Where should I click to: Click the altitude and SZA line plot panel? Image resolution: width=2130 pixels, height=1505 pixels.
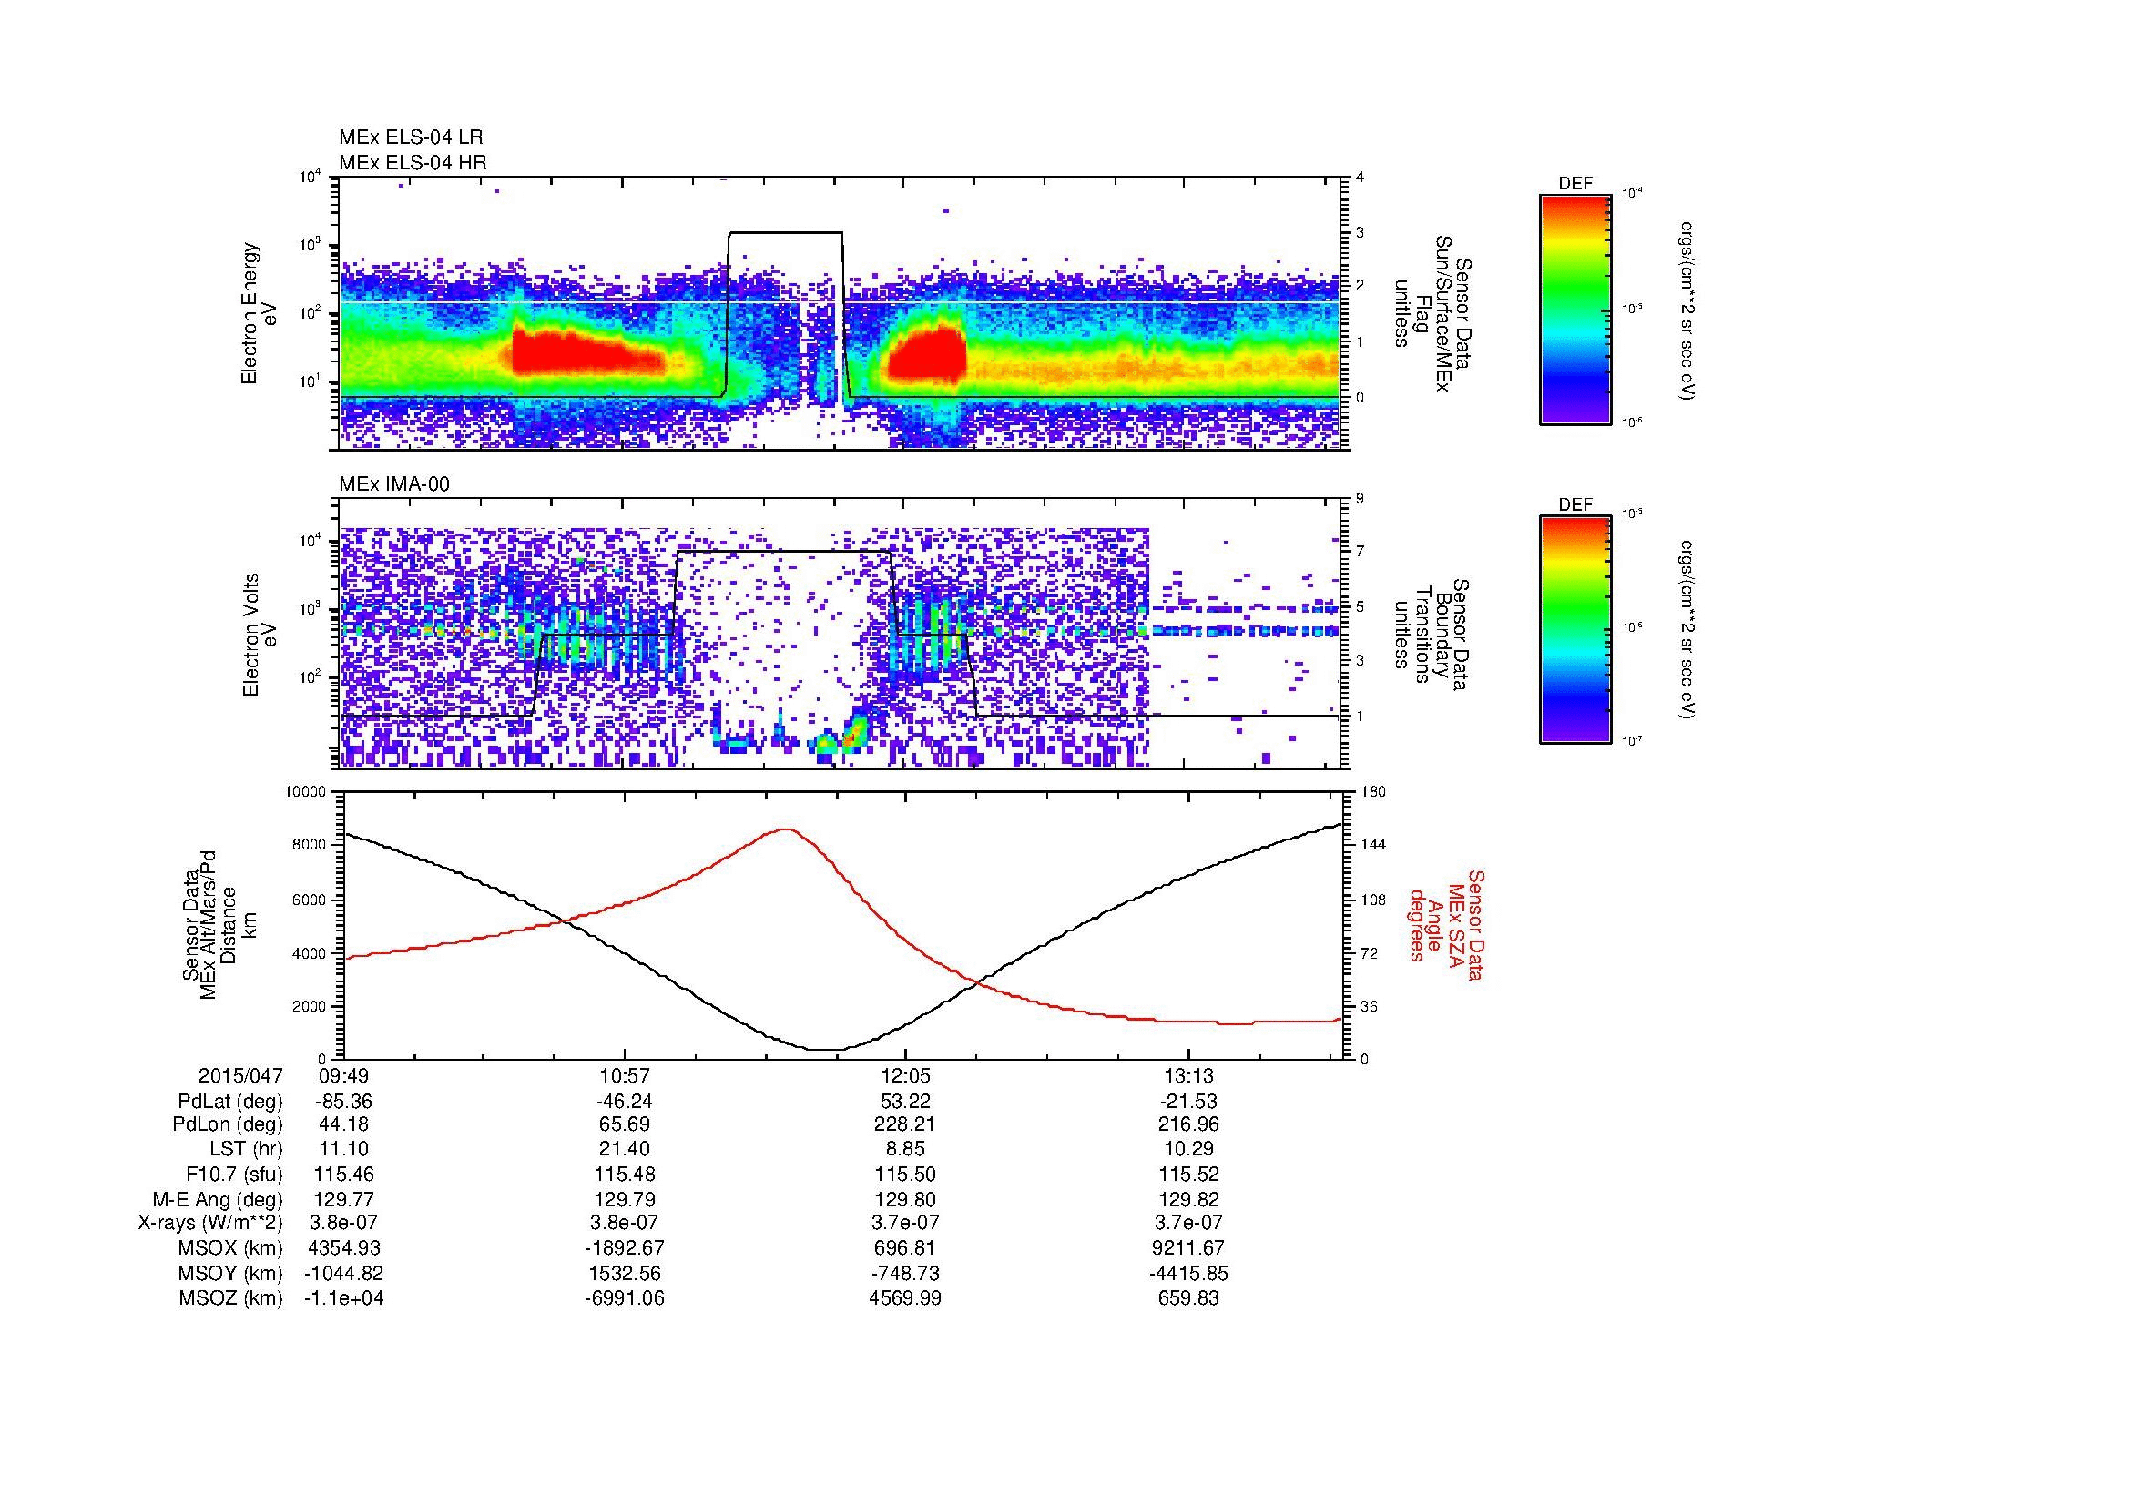[841, 925]
